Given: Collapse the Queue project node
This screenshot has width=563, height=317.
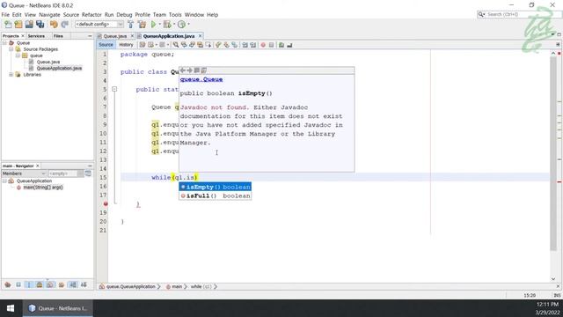Looking at the screenshot, I should tap(4, 43).
